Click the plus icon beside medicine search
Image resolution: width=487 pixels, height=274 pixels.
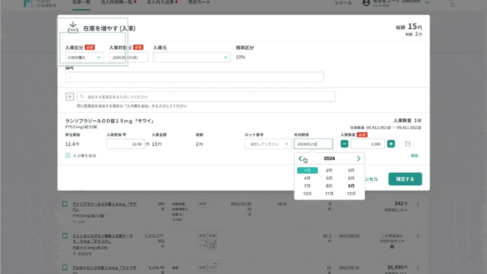(69, 97)
